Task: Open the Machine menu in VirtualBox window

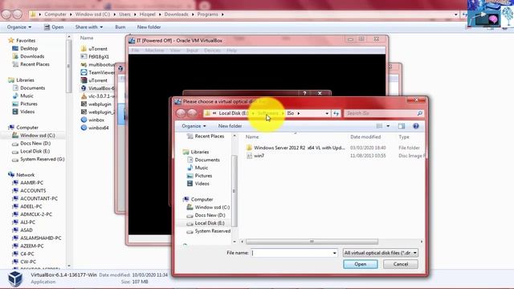Action: pos(154,50)
